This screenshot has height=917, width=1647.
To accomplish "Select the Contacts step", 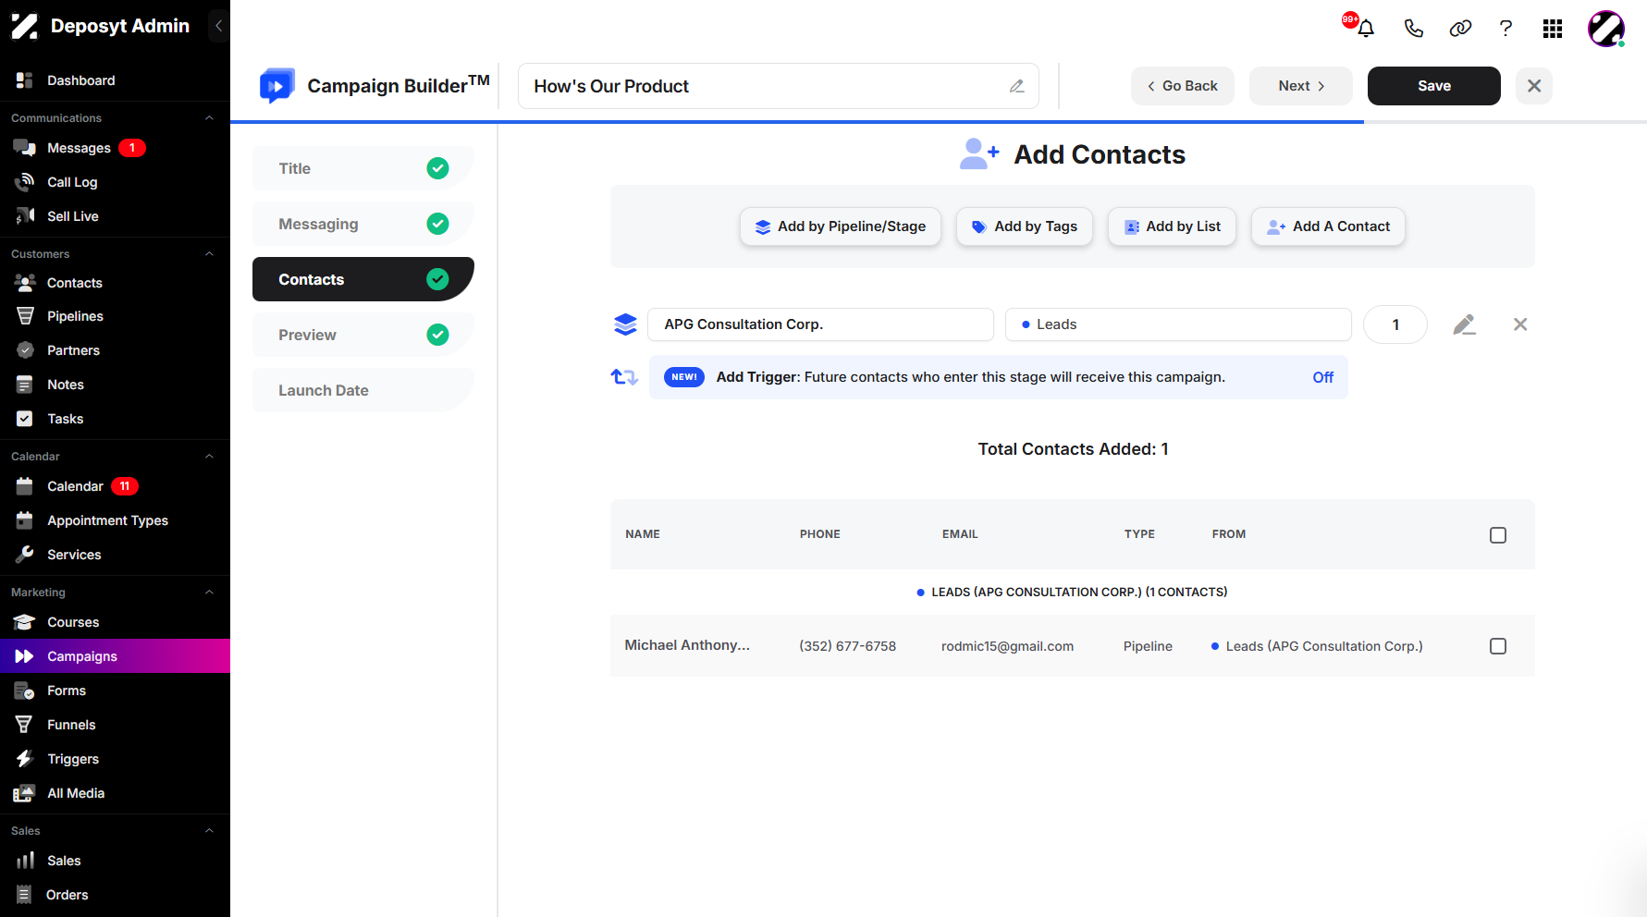I will point(363,279).
